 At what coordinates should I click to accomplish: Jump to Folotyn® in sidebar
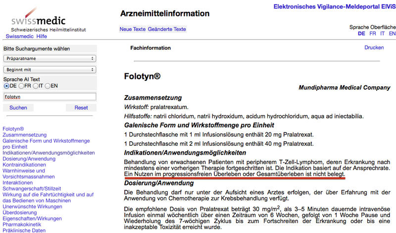click(13, 129)
